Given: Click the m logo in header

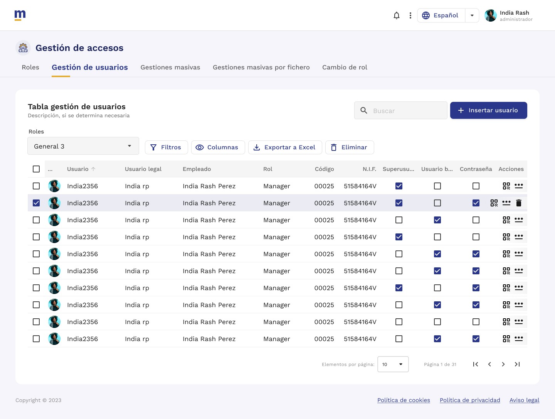Looking at the screenshot, I should point(20,15).
